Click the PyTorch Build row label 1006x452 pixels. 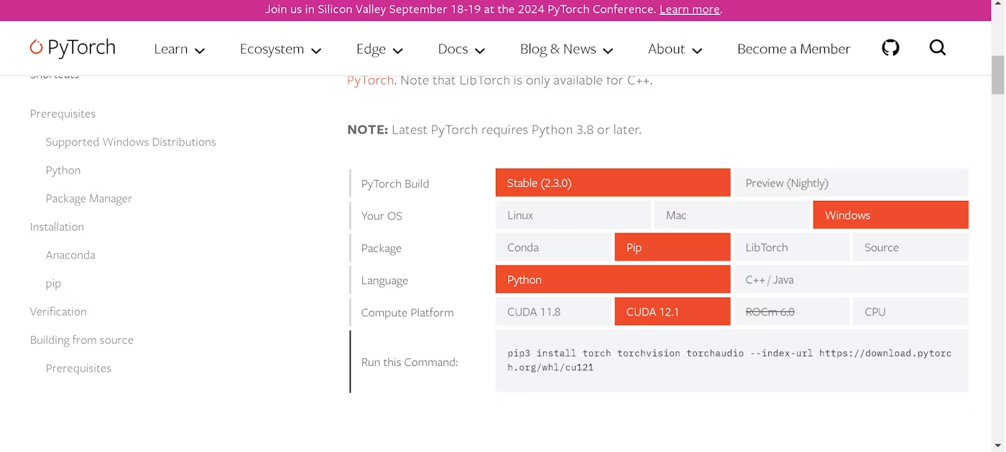395,184
